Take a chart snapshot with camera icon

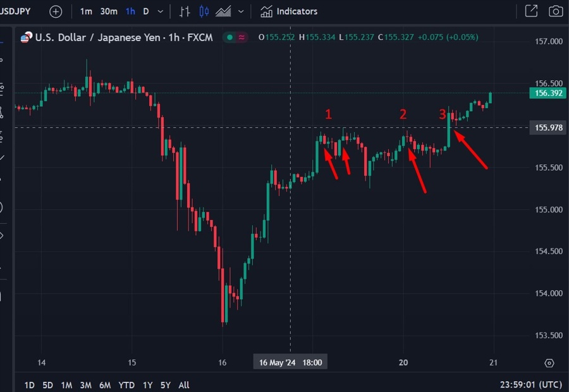click(x=556, y=11)
